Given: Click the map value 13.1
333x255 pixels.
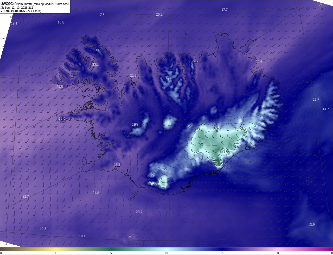Looking at the screenshot, I should pyautogui.click(x=99, y=50).
